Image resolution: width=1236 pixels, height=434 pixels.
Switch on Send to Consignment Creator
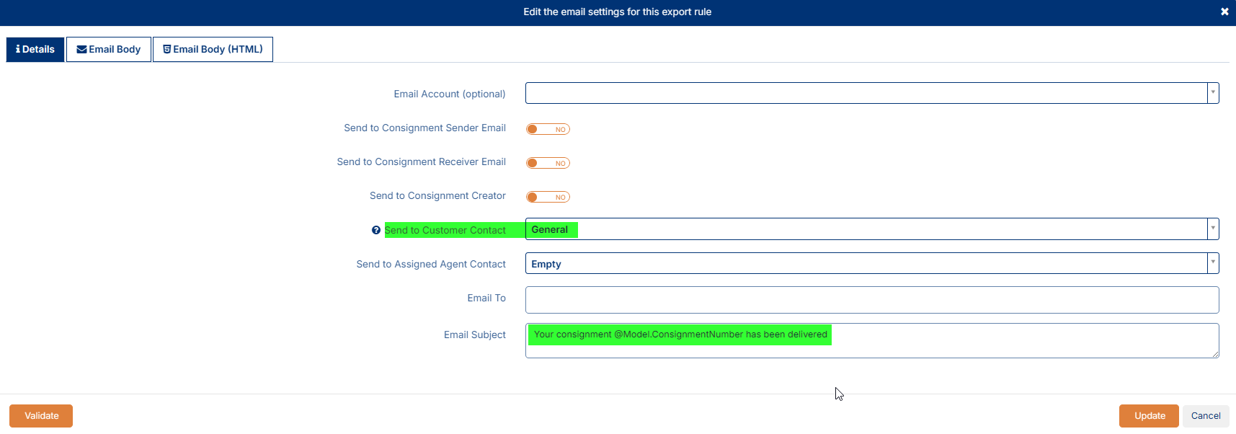click(548, 197)
